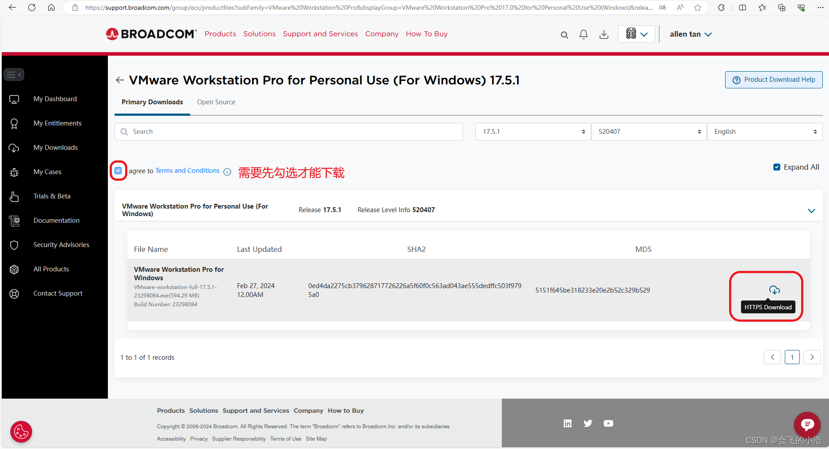Switch to the Primary Downloads tab

point(152,102)
